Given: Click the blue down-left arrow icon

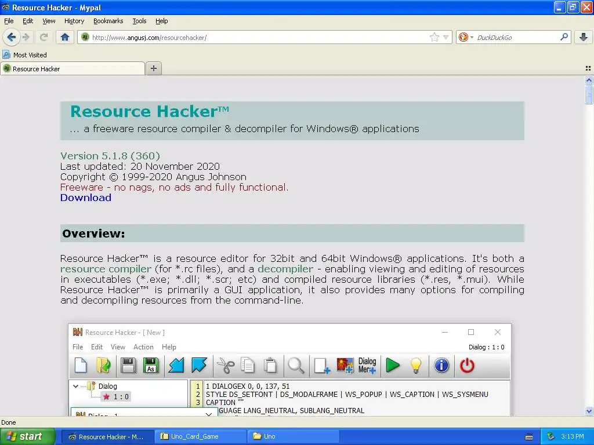Looking at the screenshot, I should pyautogui.click(x=176, y=366).
